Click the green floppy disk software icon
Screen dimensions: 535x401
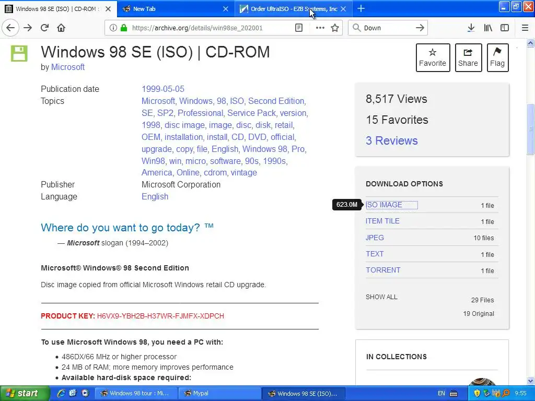click(19, 54)
